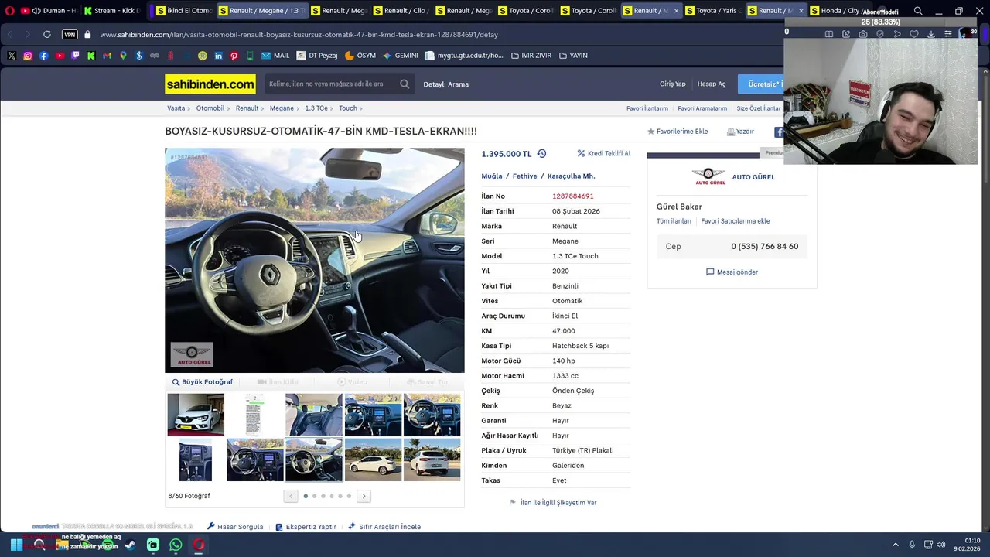
Task: Open the Megane breadcrumb
Action: pos(282,108)
